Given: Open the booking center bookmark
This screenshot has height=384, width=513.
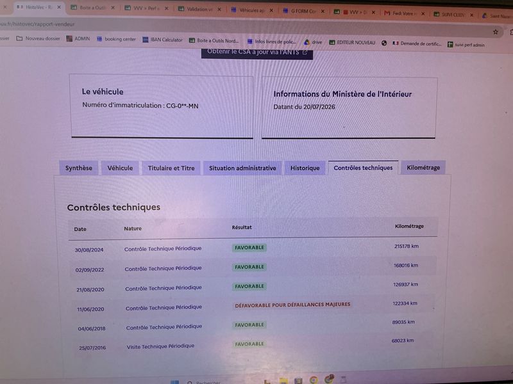Looking at the screenshot, I should click(x=116, y=39).
